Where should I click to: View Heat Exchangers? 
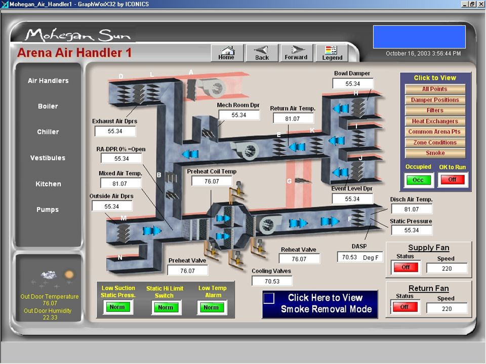pos(435,121)
